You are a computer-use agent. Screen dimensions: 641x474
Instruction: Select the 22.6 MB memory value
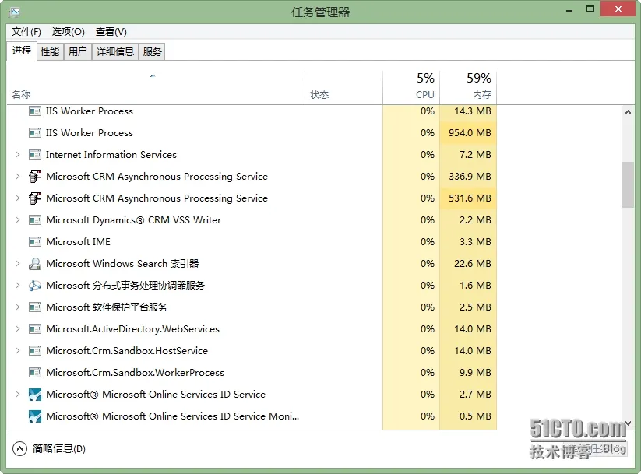point(473,264)
